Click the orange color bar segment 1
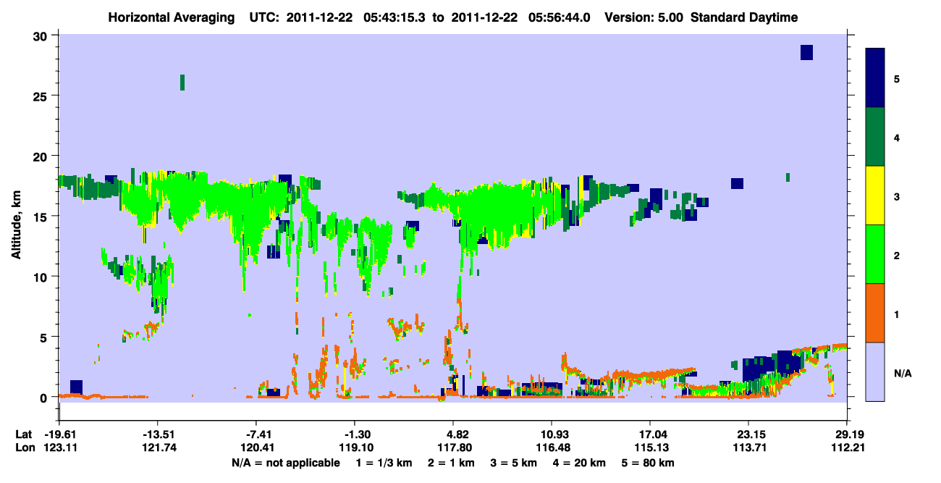This screenshot has height=483, width=941. pyautogui.click(x=875, y=313)
